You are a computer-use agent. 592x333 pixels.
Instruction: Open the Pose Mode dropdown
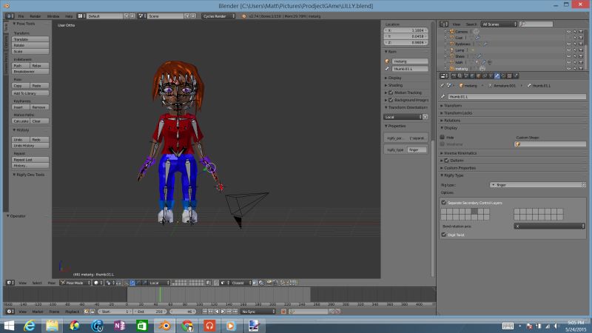[75, 283]
